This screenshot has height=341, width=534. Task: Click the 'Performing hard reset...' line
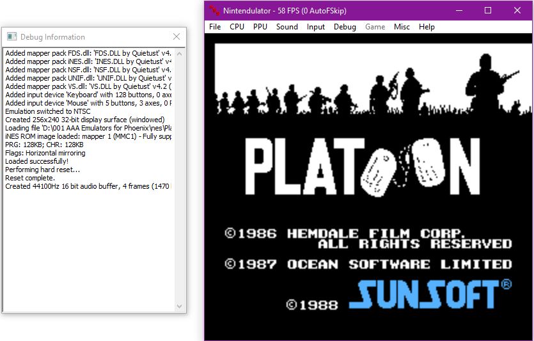43,170
